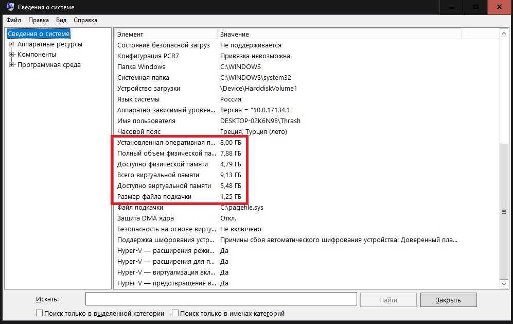Click the value 4,79 ГБ
Image resolution: width=513 pixels, height=324 pixels.
pyautogui.click(x=231, y=164)
